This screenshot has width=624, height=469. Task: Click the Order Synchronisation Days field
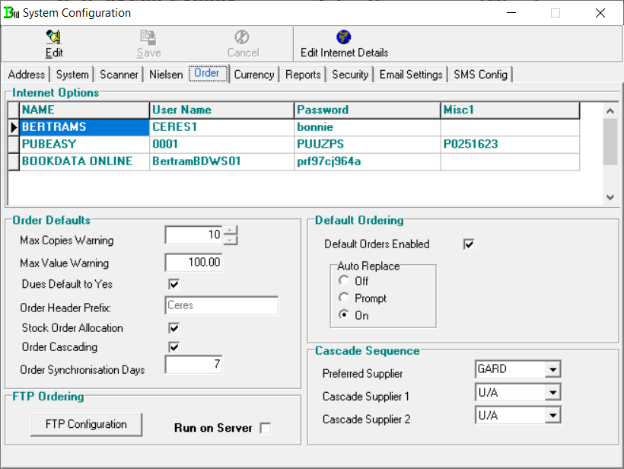click(x=194, y=365)
